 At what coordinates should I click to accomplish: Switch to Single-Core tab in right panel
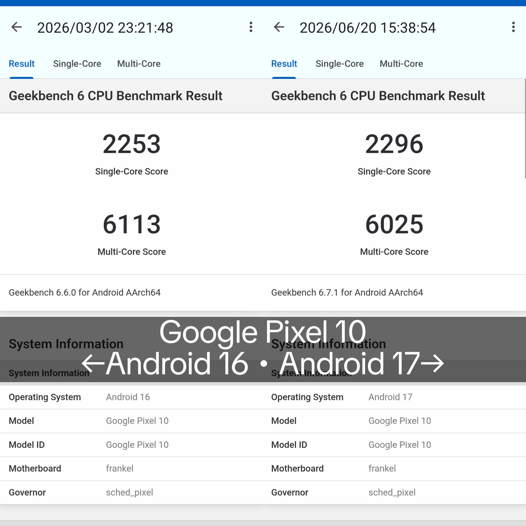coord(340,64)
